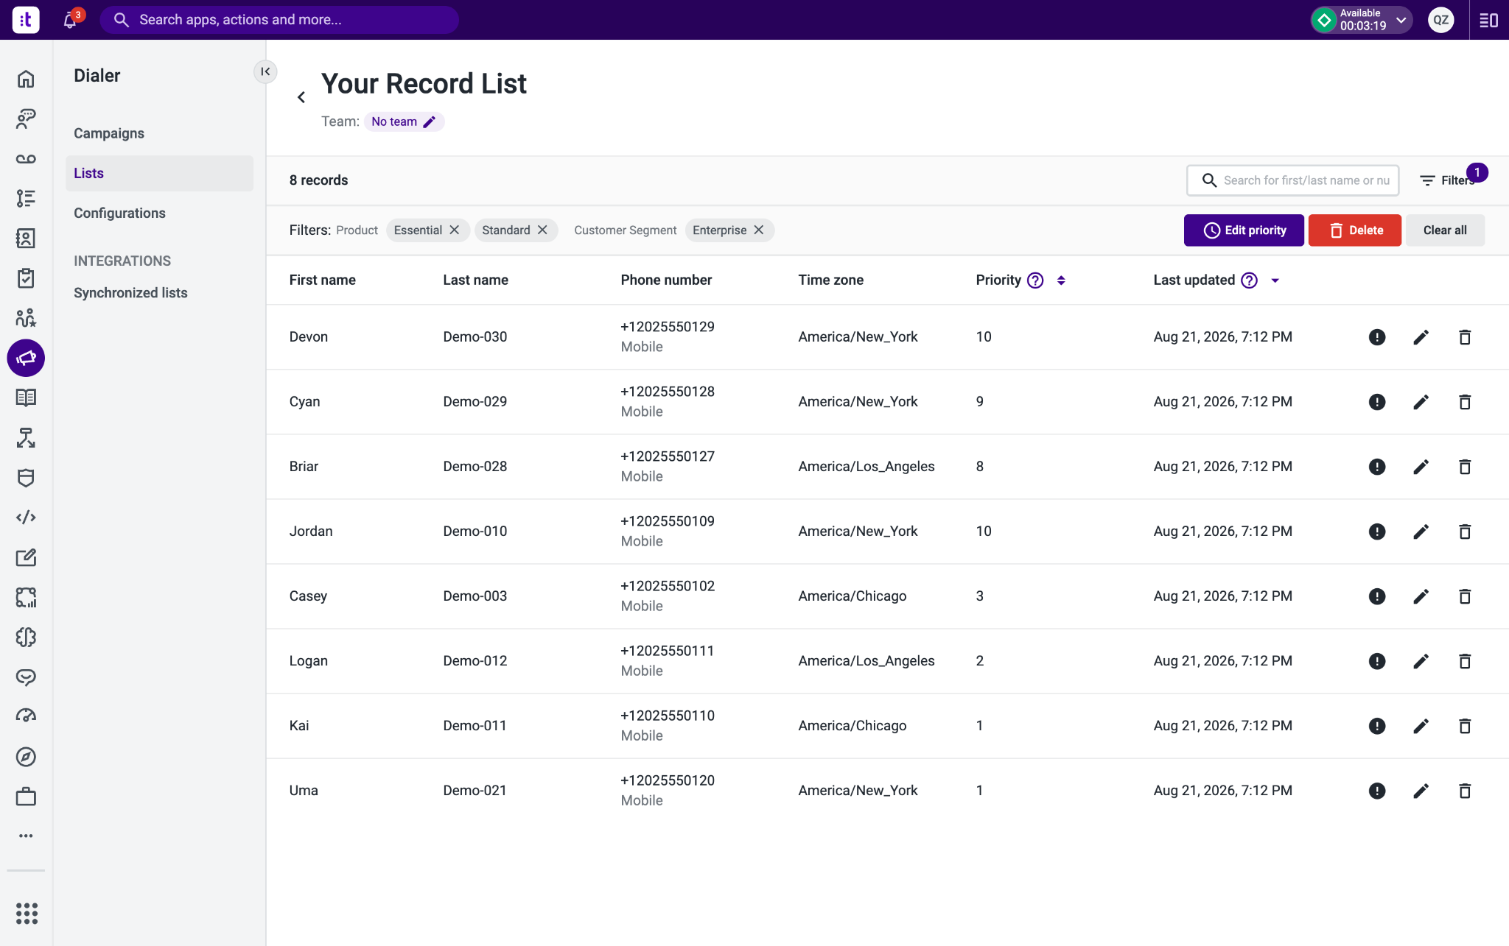Delete the Cyan Demo-029 record
1509x946 pixels.
(1465, 402)
